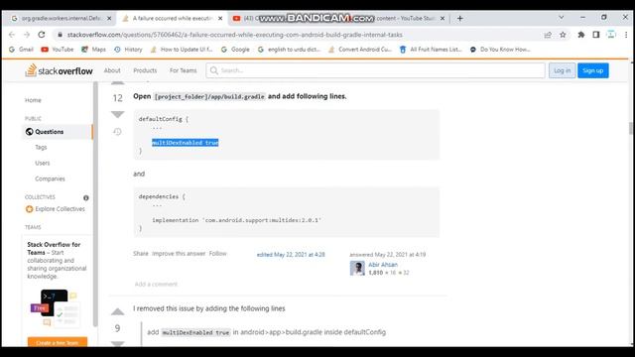The height and width of the screenshot is (357, 635).
Task: Switch to the YouTube Studio content tab
Action: 338,18
